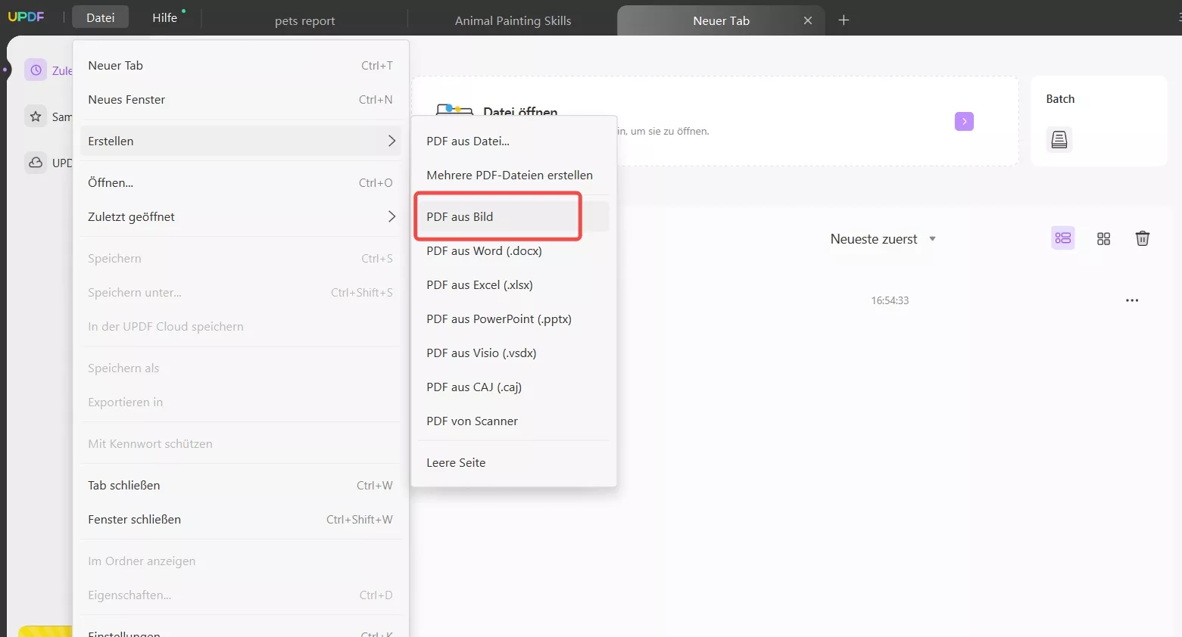Viewport: 1182px width, 637px height.
Task: Select PDF aus Word (.docx)
Action: pyautogui.click(x=513, y=250)
